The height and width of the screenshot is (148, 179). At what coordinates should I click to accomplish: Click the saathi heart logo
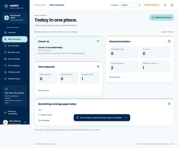[x=6, y=6]
